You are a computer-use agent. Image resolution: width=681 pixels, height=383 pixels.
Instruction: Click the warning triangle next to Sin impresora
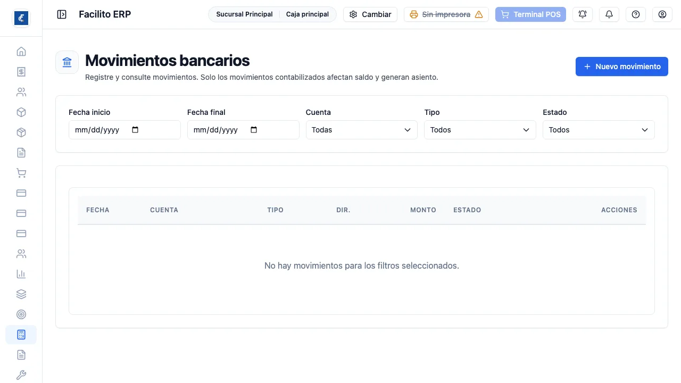coord(479,14)
